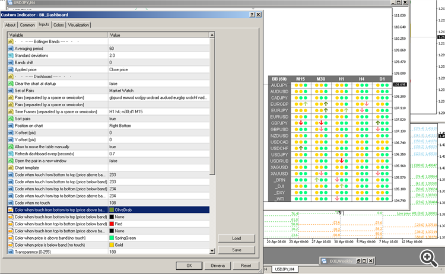445x274 pixels.
Task: Select the Inputs tab
Action: pyautogui.click(x=44, y=24)
